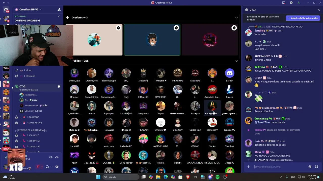Click Dixon_vzla avatar in the audience
The width and height of the screenshot is (323, 181).
[x=74, y=73]
